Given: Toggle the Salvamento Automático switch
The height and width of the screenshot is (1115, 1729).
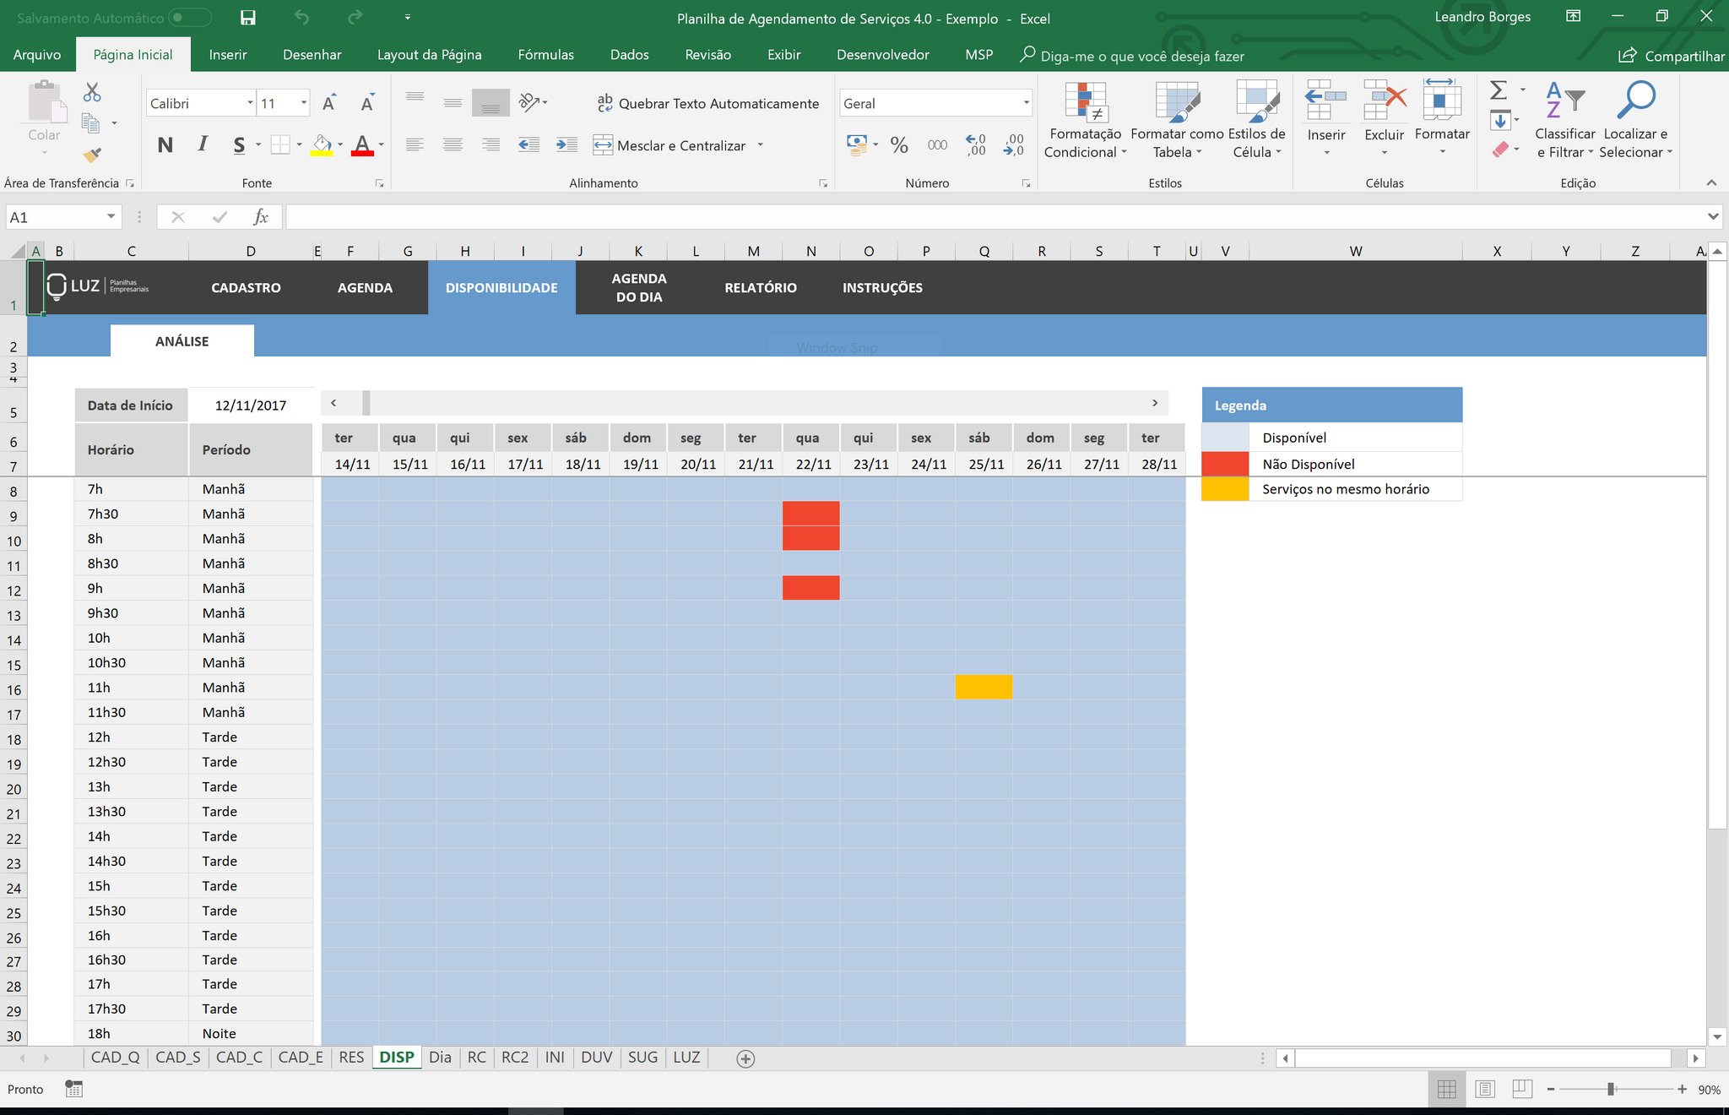Looking at the screenshot, I should [x=189, y=18].
